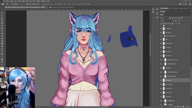Select the Brush tool

pyautogui.click(x=2, y=31)
